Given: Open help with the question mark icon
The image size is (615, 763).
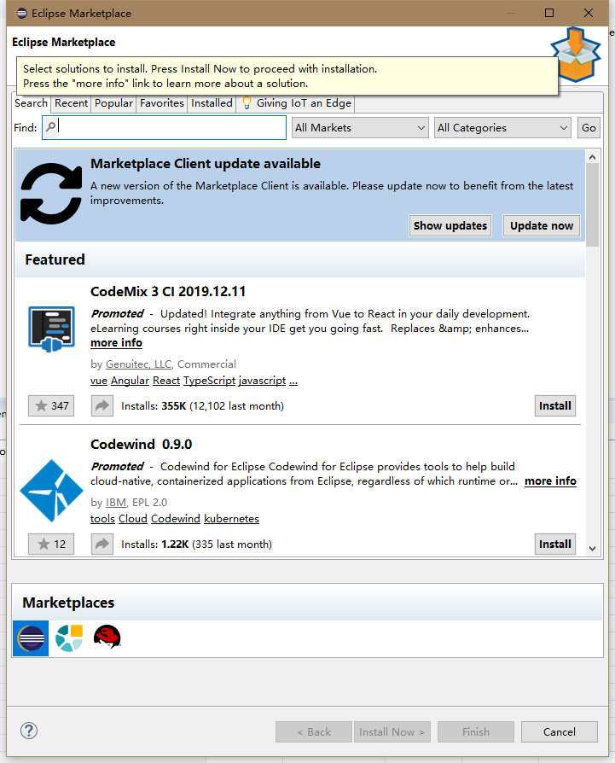Looking at the screenshot, I should [29, 731].
